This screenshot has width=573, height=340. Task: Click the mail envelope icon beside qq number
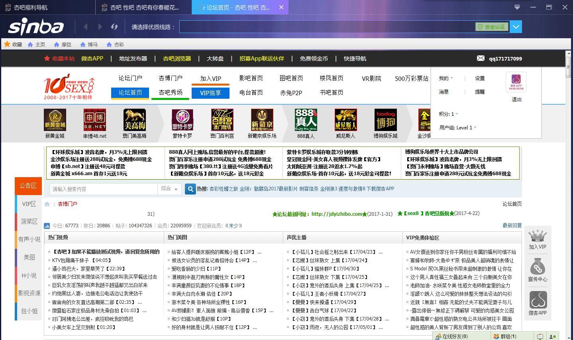(x=481, y=58)
